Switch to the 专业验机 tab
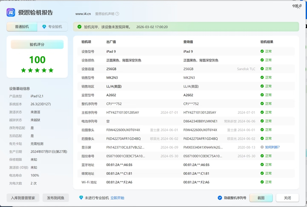 coord(53,27)
